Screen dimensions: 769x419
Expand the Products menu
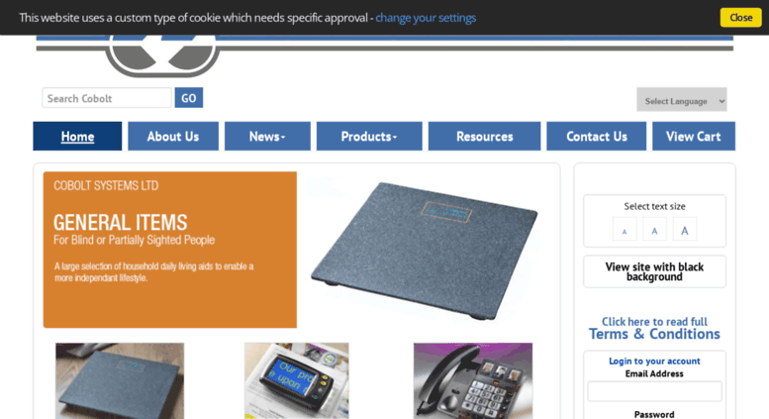369,136
